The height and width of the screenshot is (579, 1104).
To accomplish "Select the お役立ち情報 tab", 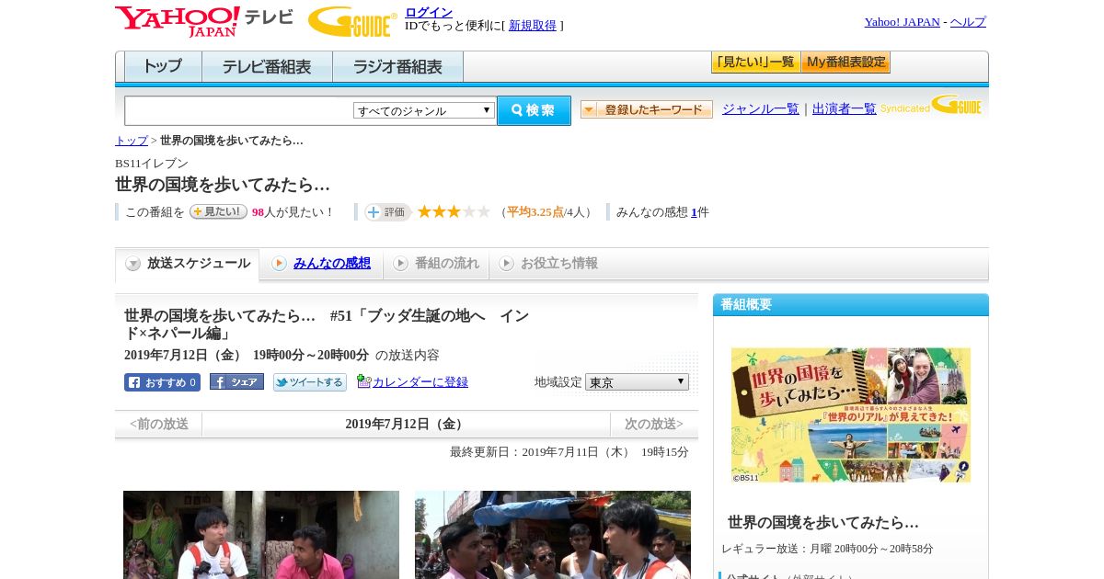I will click(548, 264).
